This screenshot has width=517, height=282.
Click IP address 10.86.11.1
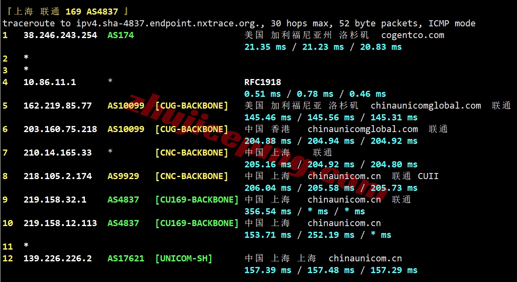(50, 82)
